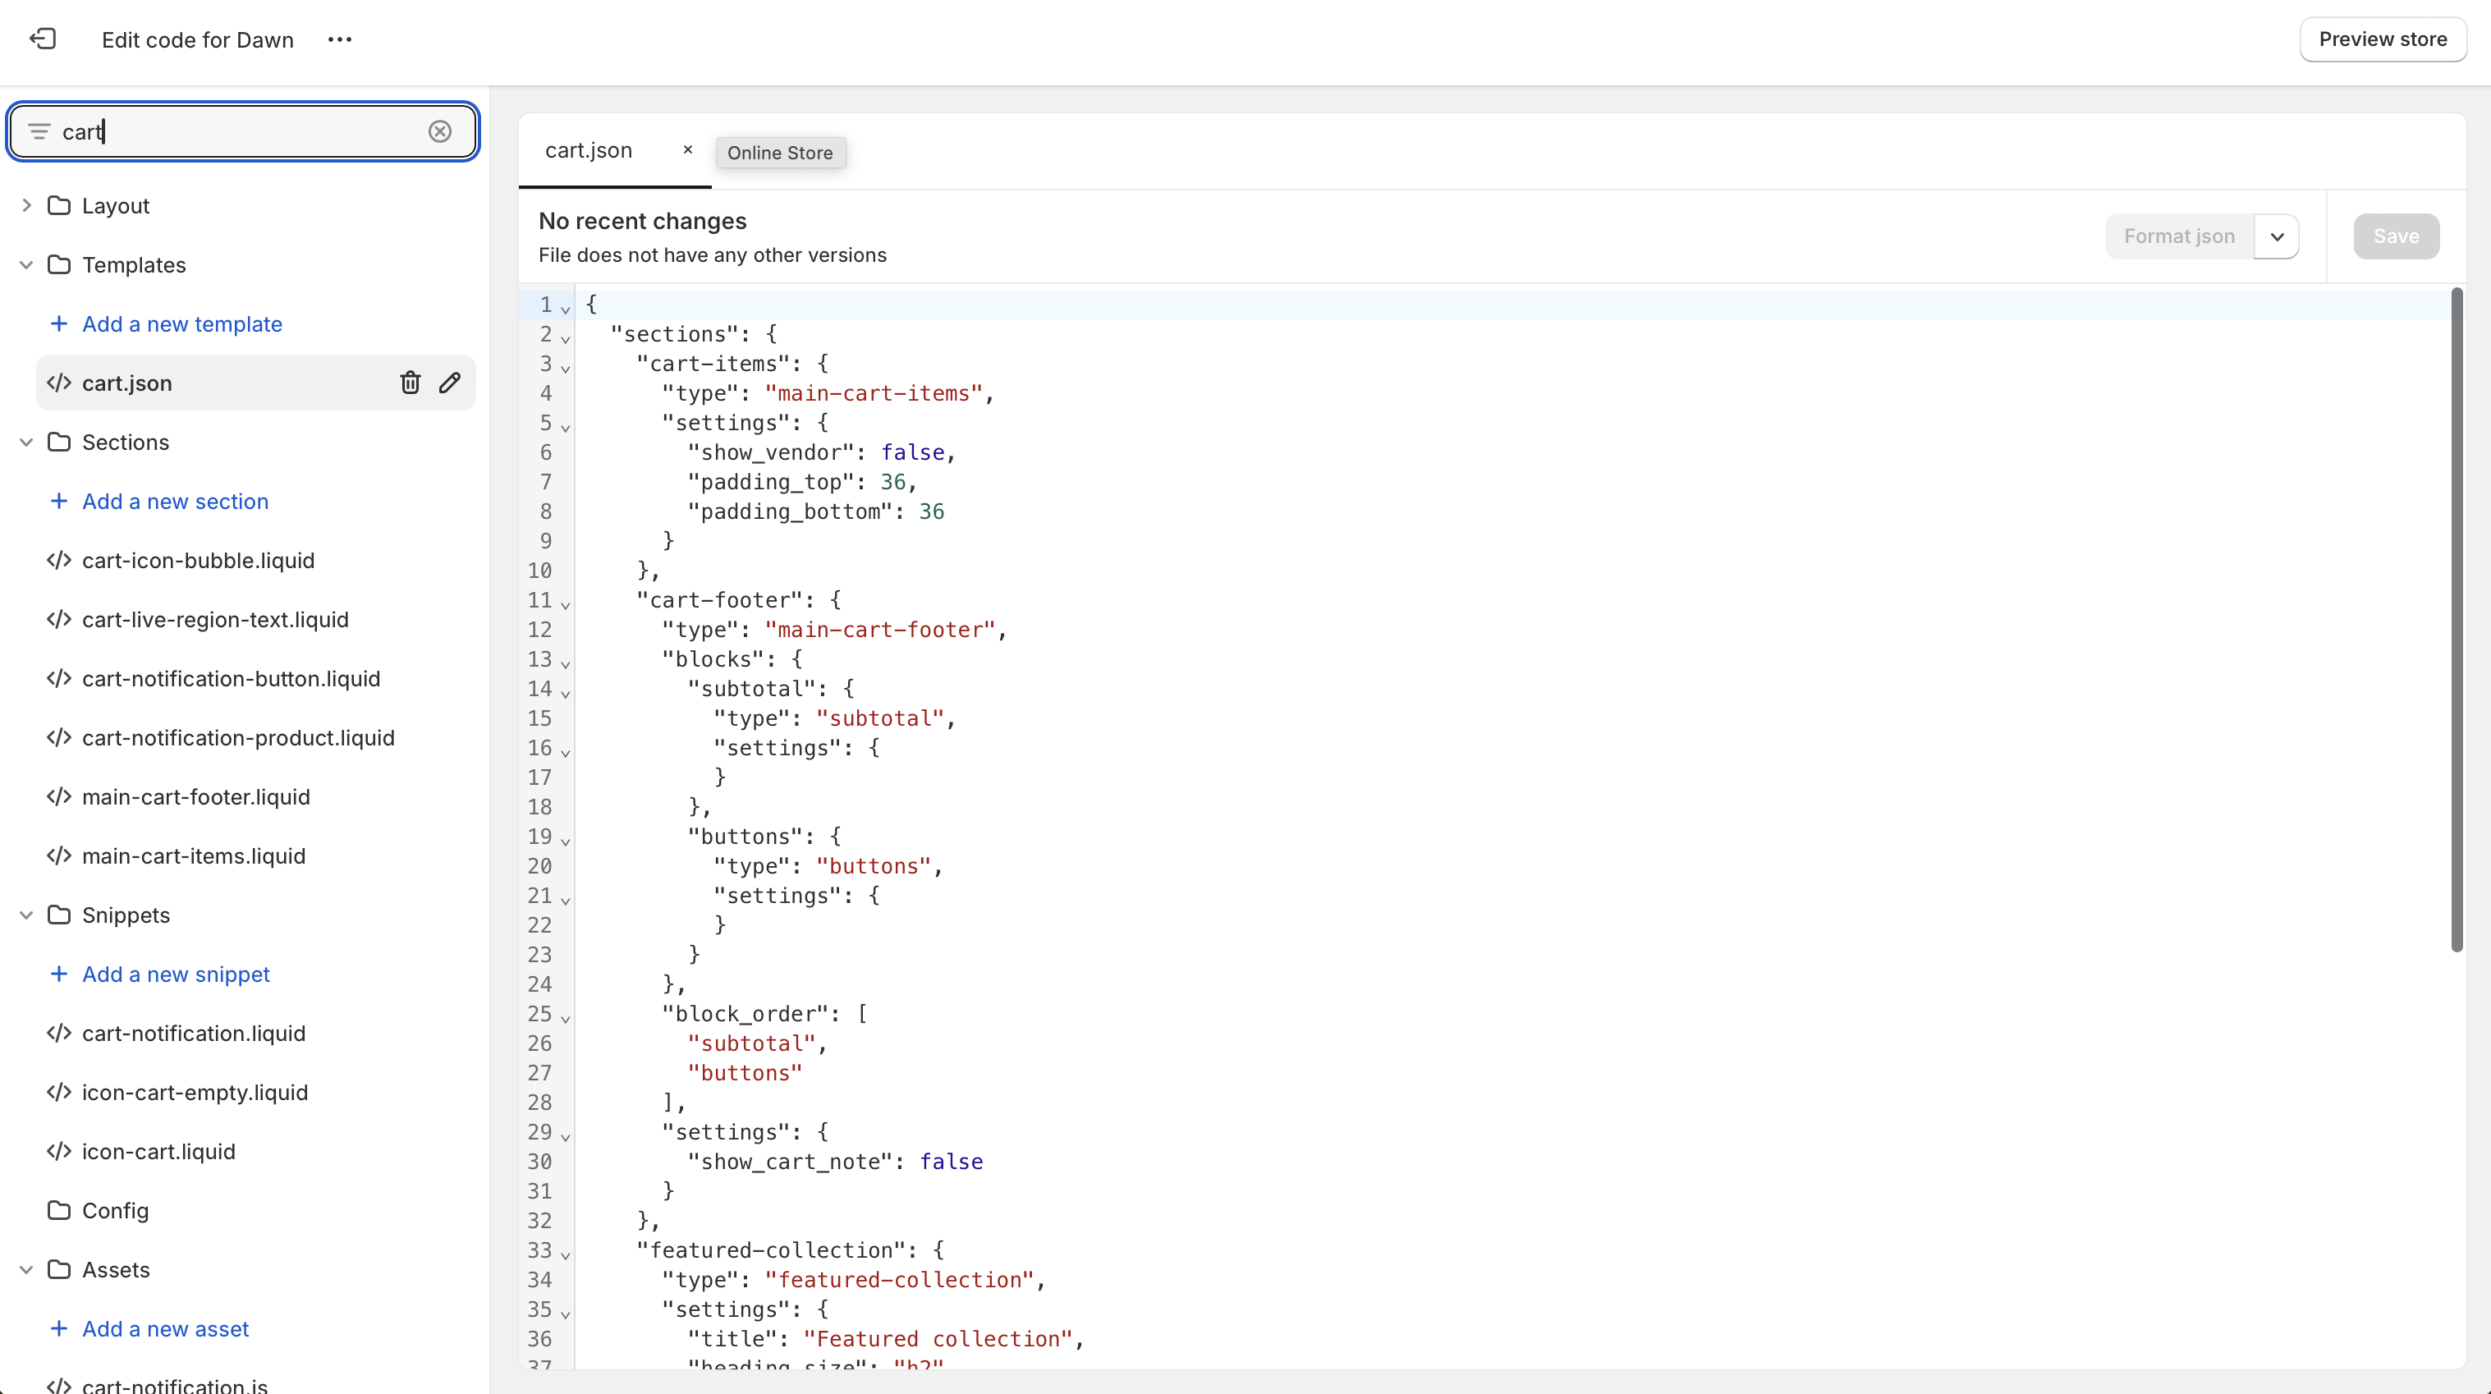2491x1394 pixels.
Task: Open the Config folder
Action: 115,1210
